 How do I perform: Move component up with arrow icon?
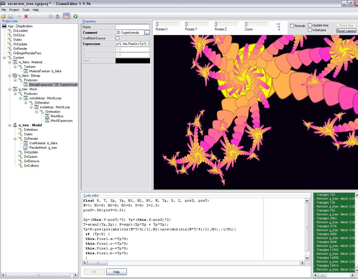coord(35,16)
